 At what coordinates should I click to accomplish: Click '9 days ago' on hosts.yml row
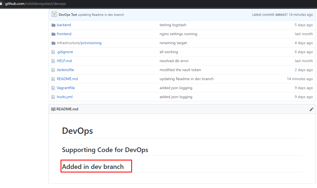(304, 97)
